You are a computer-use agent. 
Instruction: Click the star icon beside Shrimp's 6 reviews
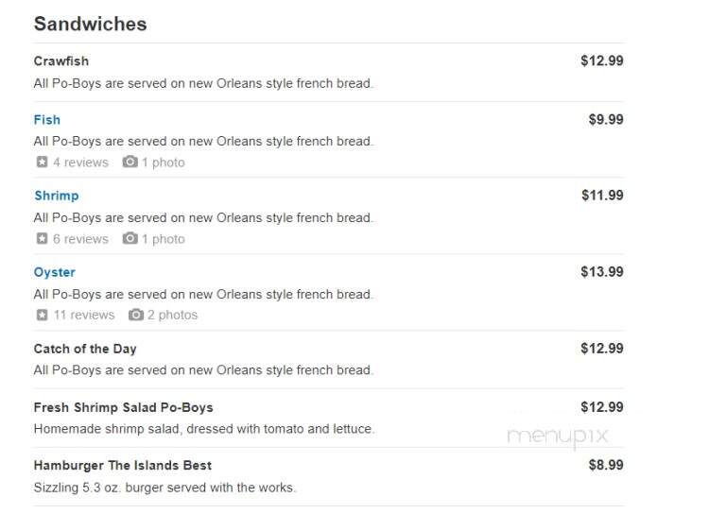tap(43, 238)
